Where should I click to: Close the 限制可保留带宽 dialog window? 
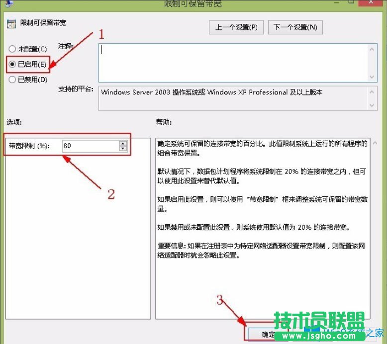(x=371, y=2)
